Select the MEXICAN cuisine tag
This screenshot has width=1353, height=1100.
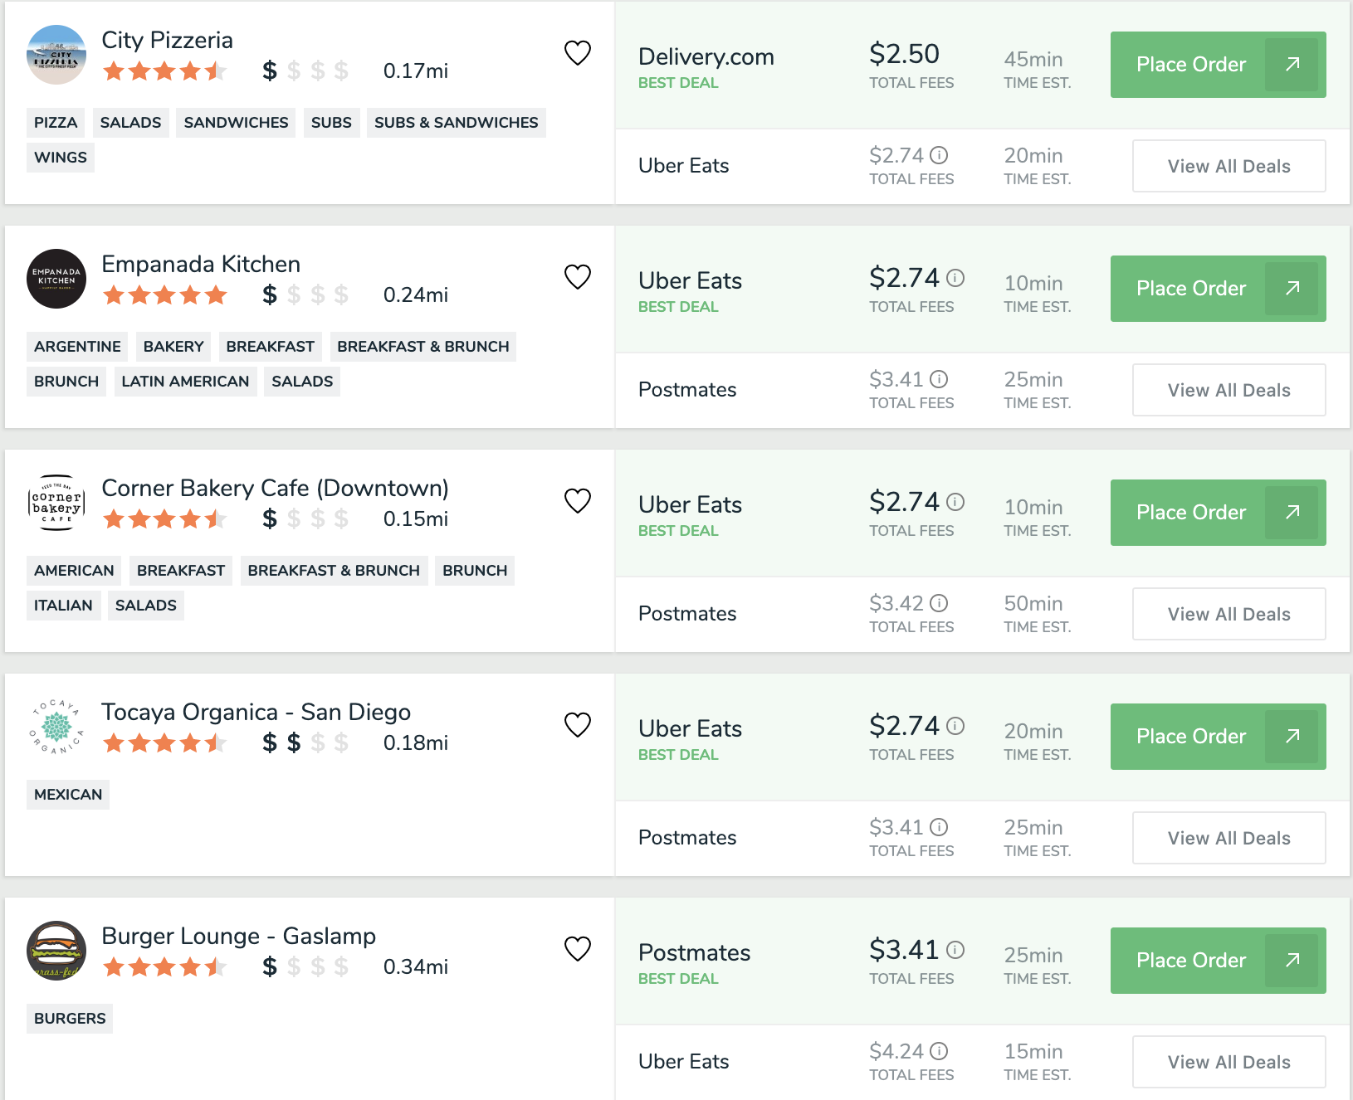68,795
